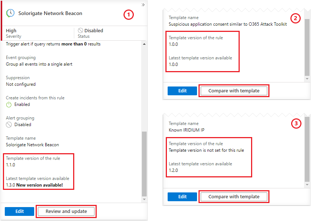
Task: Click the 1.2.0 latest template version value
Action: pos(174,170)
